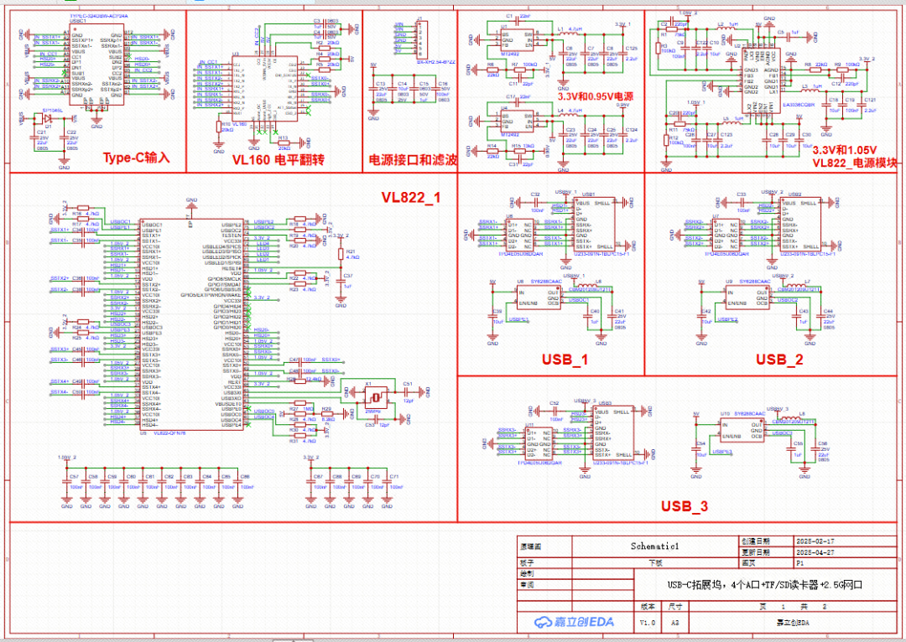Image resolution: width=906 pixels, height=642 pixels.
Task: Click the U9 SY6288CAAC power switch
Action: (x=747, y=298)
